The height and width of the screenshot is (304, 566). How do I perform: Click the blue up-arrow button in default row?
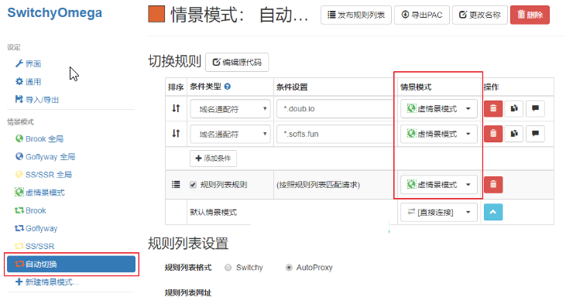click(x=493, y=212)
